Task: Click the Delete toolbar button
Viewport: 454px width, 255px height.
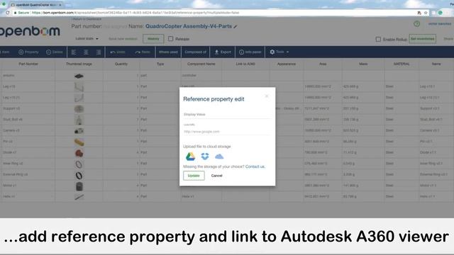Action: point(55,52)
